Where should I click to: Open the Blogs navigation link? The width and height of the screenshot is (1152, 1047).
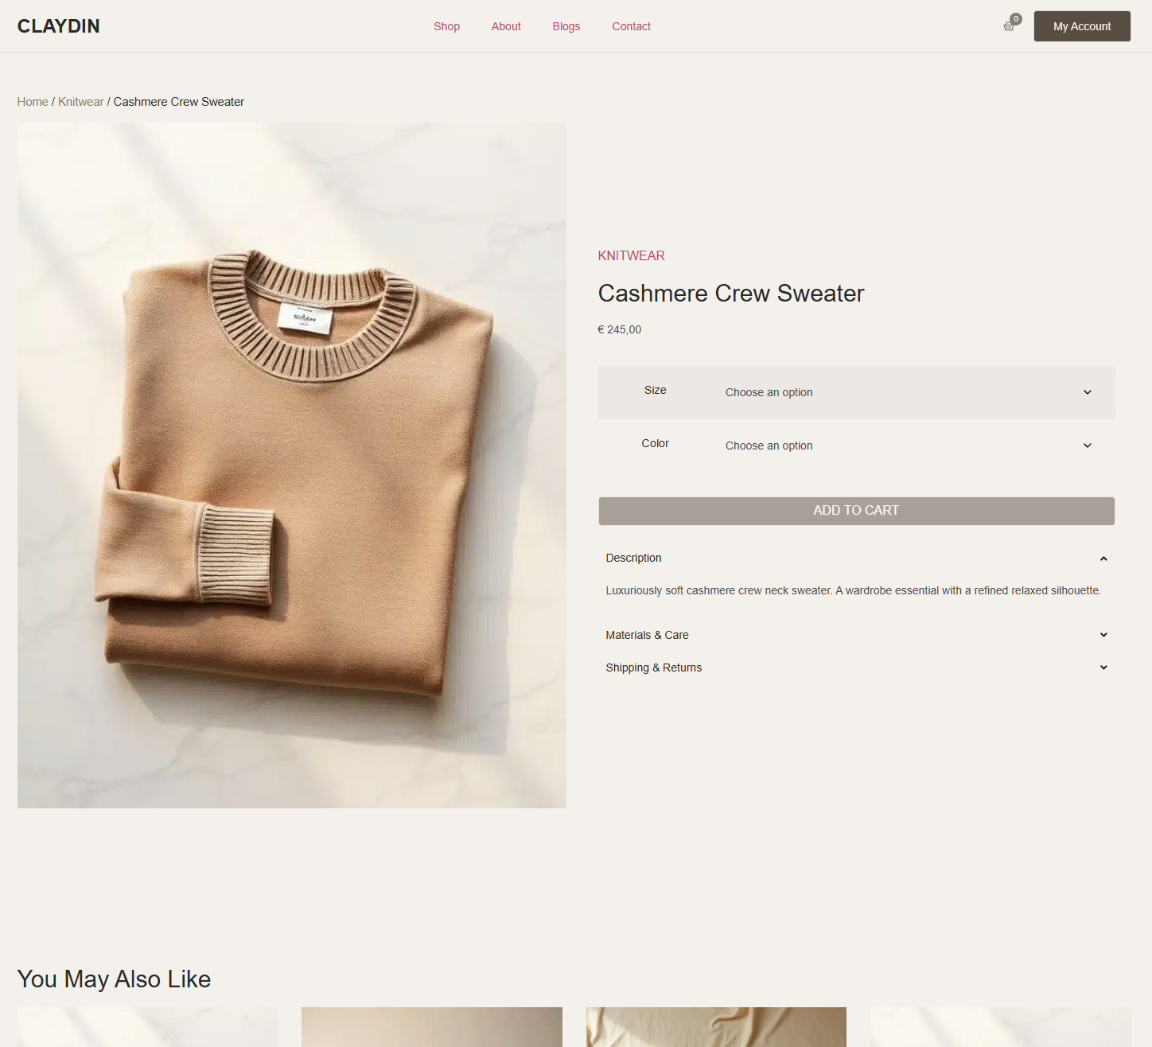566,26
